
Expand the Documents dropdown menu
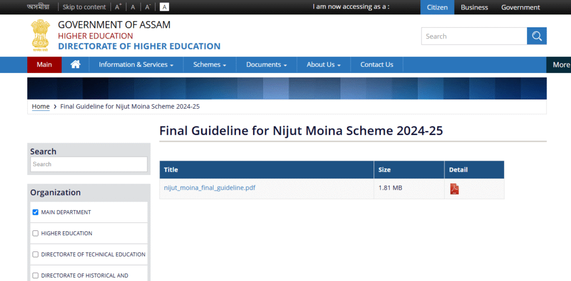(x=267, y=65)
